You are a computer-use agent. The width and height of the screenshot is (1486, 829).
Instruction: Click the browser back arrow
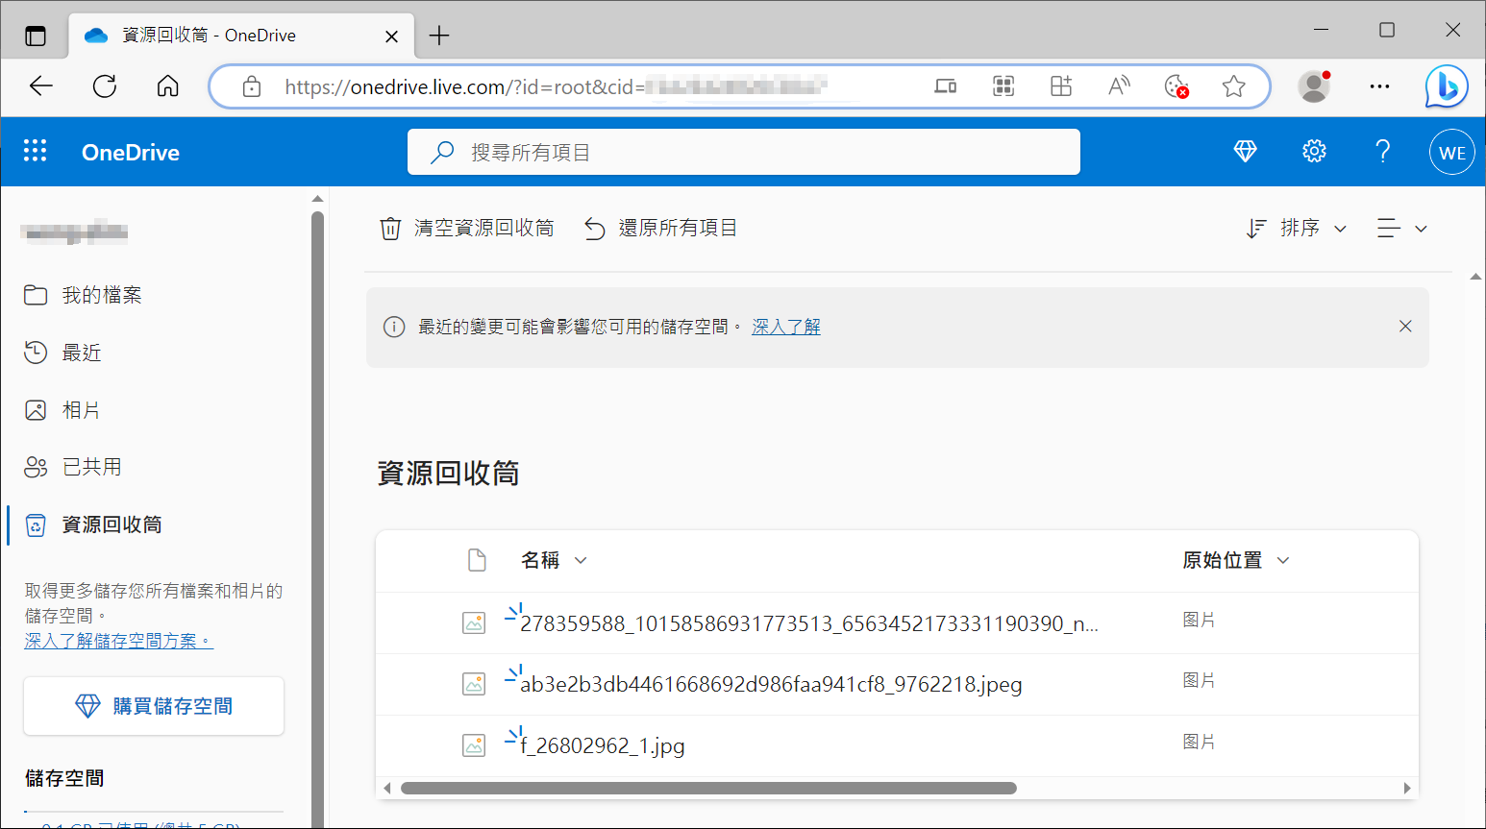tap(40, 86)
